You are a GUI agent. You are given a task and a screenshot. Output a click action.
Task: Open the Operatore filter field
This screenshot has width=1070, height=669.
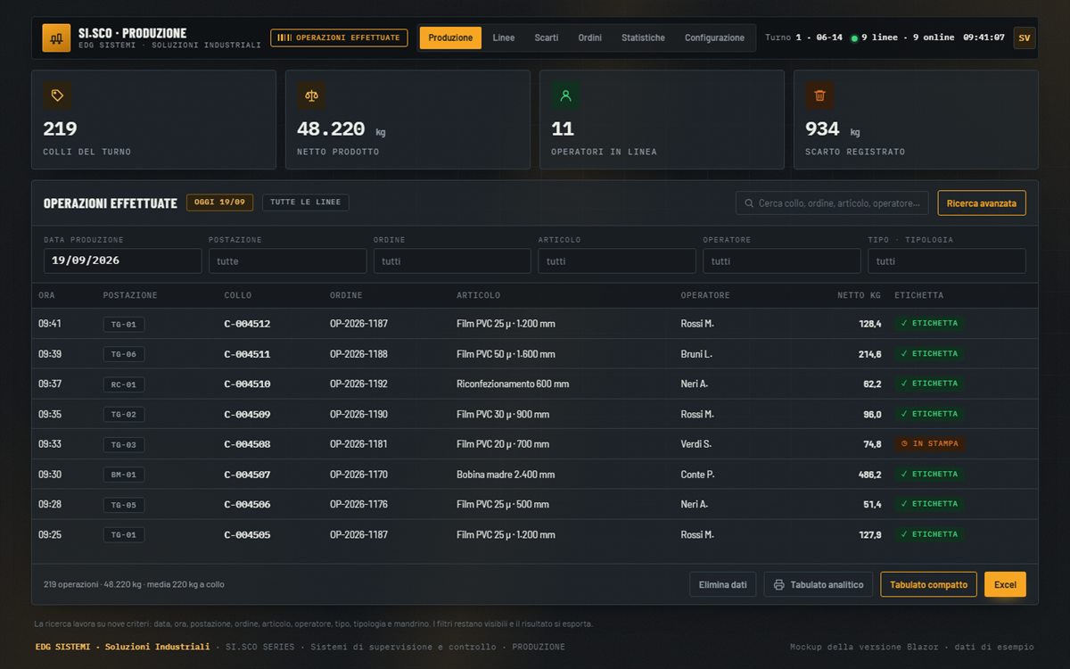pyautogui.click(x=782, y=261)
